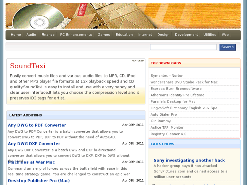Click the TOP DOWNLOADS heading

pyautogui.click(x=166, y=63)
